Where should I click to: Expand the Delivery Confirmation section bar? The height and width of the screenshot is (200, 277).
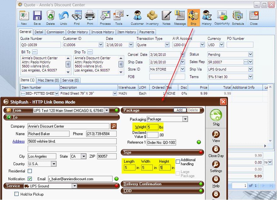162,184
